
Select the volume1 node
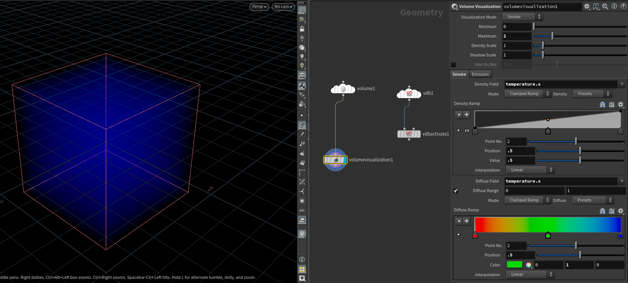[343, 89]
